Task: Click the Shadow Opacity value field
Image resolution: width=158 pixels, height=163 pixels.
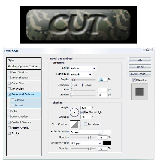Action: pos(102,149)
